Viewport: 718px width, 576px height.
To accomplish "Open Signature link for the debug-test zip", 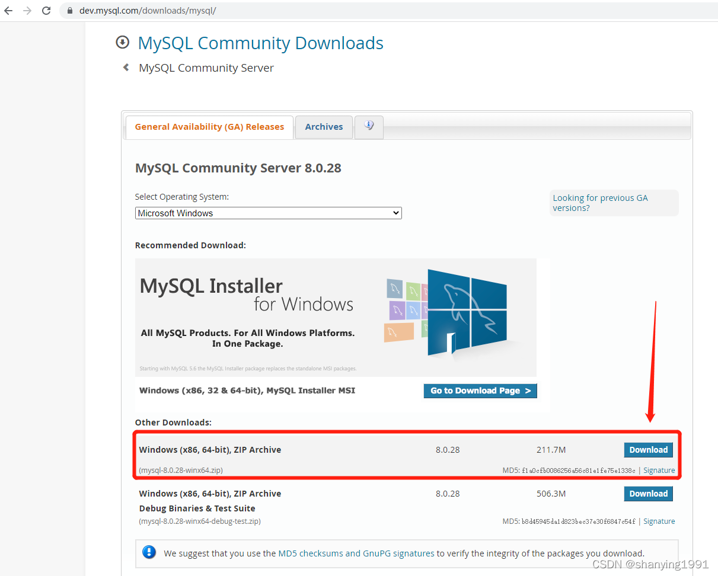I will coord(659,521).
